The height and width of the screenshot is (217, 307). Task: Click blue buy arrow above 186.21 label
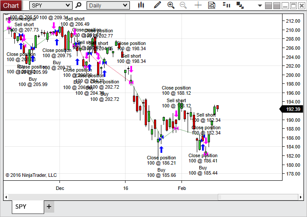click(x=161, y=150)
